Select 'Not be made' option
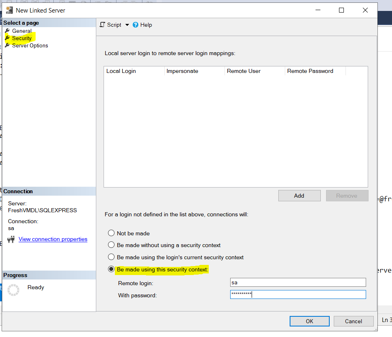Image resolution: width=392 pixels, height=337 pixels. [x=111, y=233]
